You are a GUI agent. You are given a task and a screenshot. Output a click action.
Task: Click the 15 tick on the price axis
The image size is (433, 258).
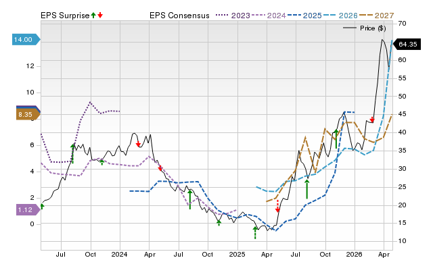(x=402, y=223)
